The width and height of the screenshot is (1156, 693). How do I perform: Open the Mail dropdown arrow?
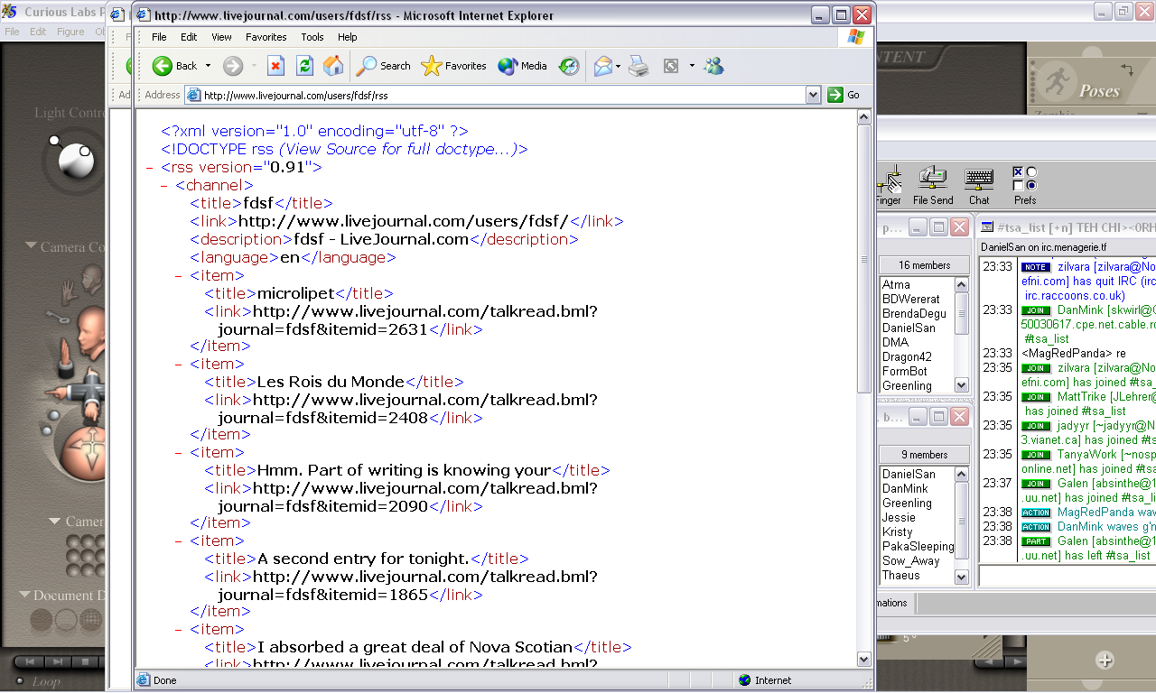(619, 66)
